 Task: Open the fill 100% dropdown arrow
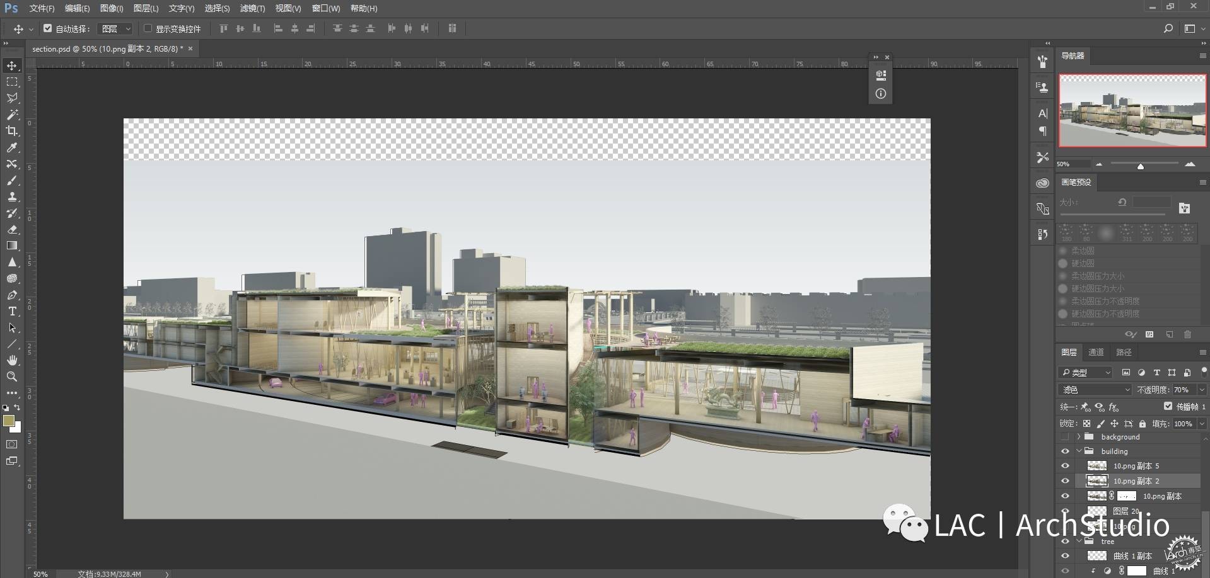click(x=1201, y=424)
